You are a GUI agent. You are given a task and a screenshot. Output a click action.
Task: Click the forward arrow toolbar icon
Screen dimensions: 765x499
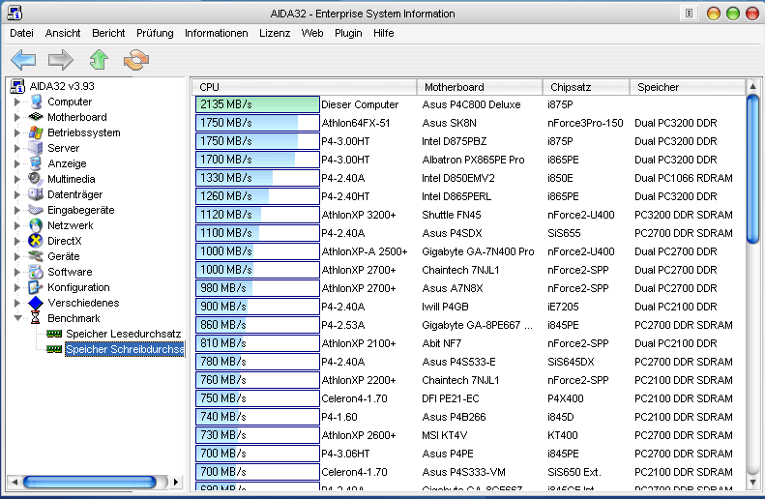point(61,60)
